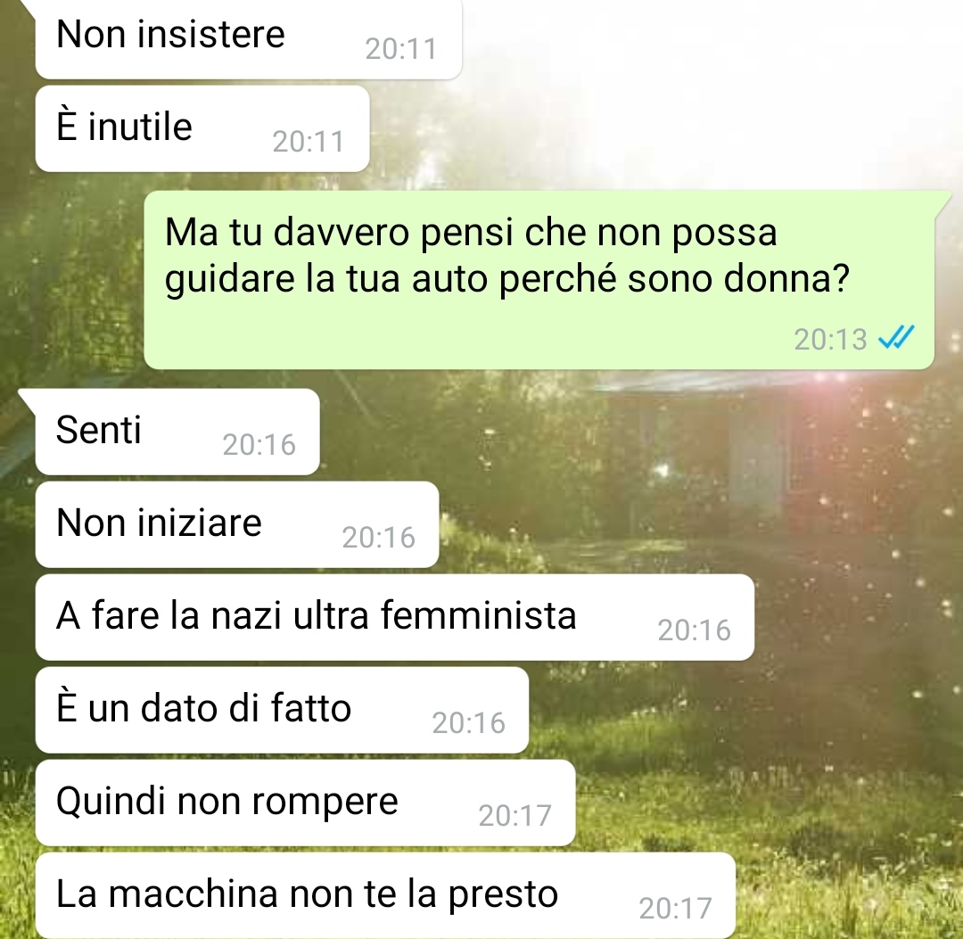Click the 20:16 timestamp on 'nazi ultra femminista' message

coord(694,630)
